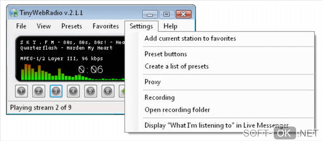Toggle Display What I'm listening to in Live Messenger

tap(220, 126)
